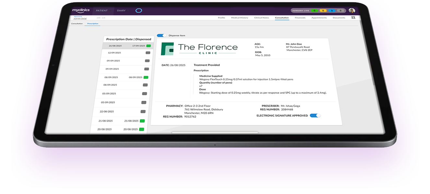The image size is (430, 194).
Task: Click green dispensed indicator for 17/09/2025
Action: [149, 46]
